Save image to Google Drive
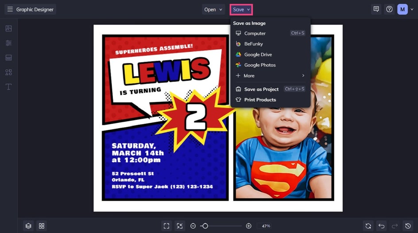418x233 pixels. (x=270, y=54)
